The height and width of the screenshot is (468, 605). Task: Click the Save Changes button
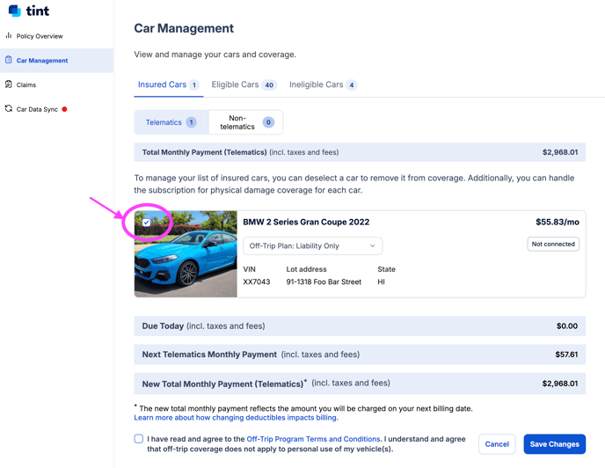[x=555, y=444]
